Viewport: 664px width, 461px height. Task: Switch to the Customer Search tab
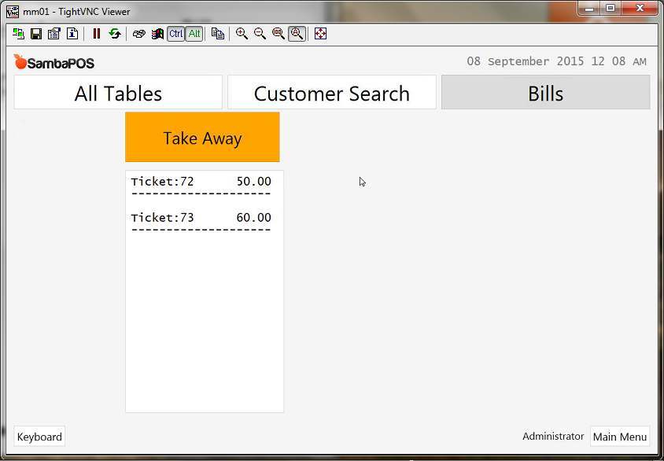click(x=332, y=92)
